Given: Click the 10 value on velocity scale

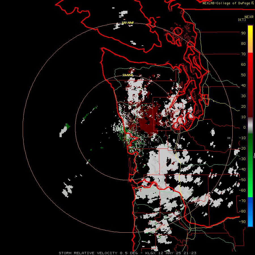Looking at the screenshot, I should coord(243,117).
